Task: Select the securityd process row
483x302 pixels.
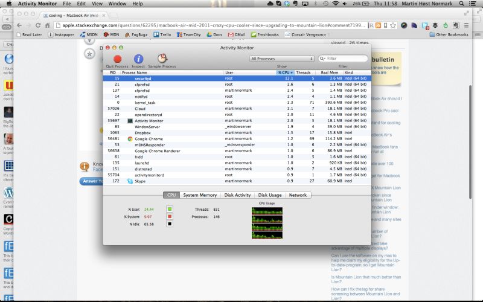Action: point(237,79)
